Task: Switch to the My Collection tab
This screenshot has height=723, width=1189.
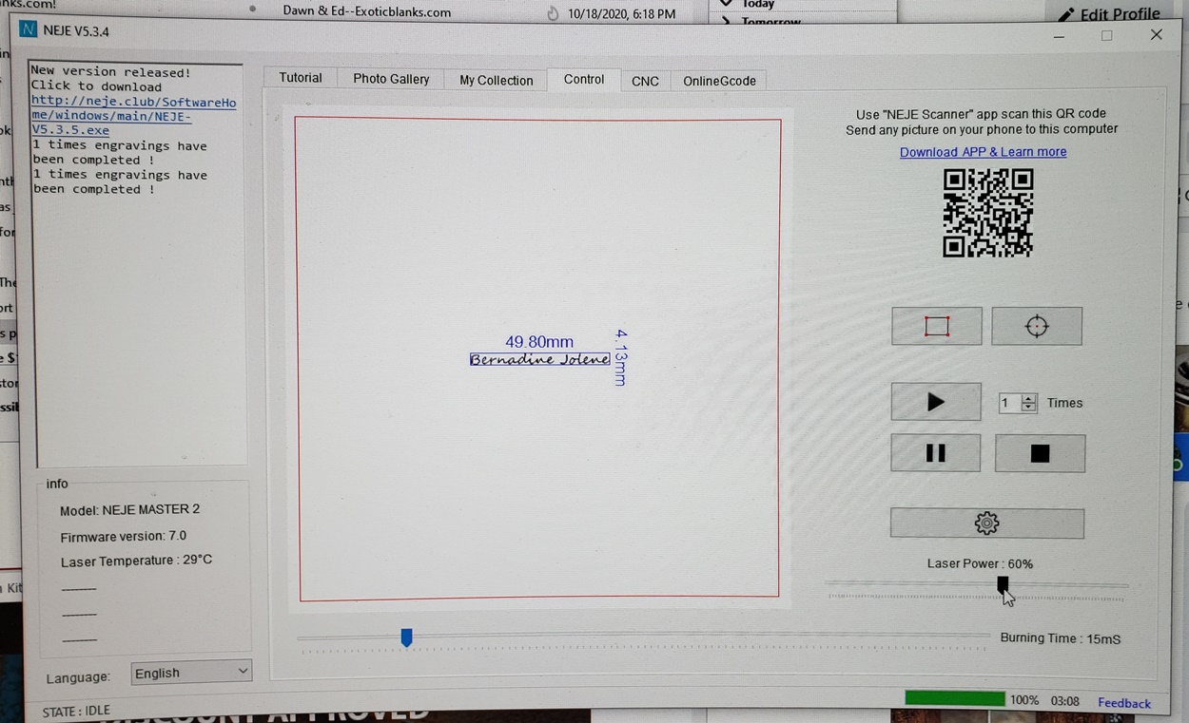Action: tap(496, 81)
